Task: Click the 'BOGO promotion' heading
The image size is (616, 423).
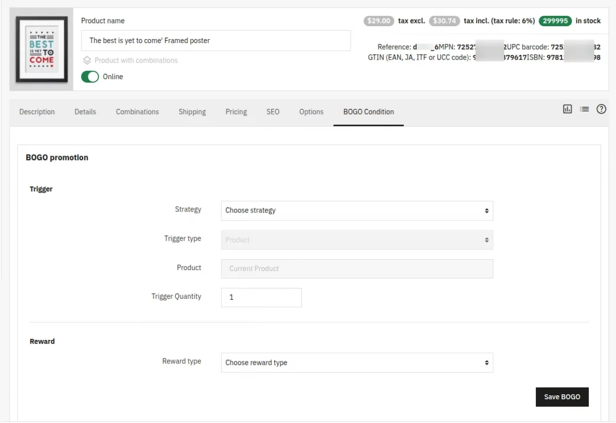Action: [x=57, y=158]
